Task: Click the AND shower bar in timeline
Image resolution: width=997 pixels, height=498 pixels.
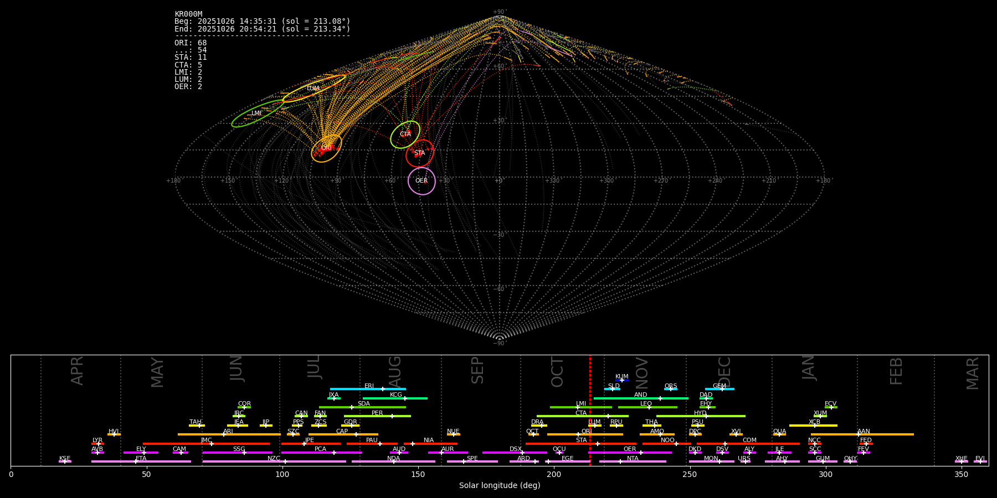Action: point(641,398)
